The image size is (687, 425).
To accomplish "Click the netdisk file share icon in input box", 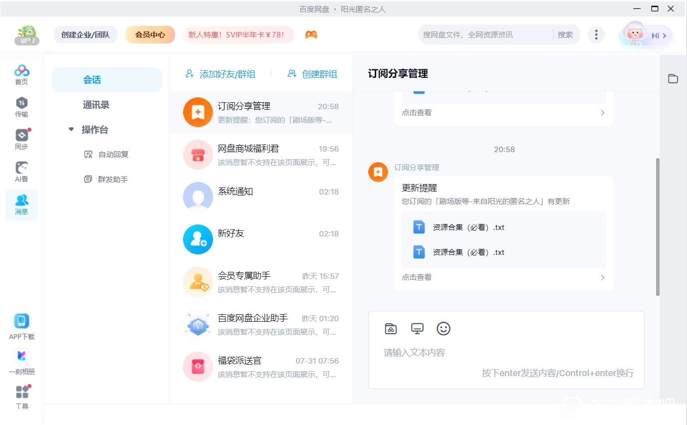I will coord(391,328).
